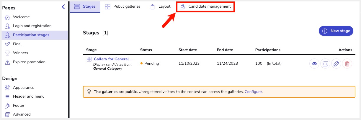
Task: Open Appearance design settings
Action: click(23, 88)
